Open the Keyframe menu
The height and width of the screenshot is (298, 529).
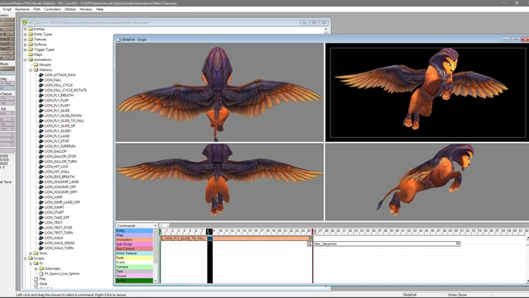tap(22, 9)
